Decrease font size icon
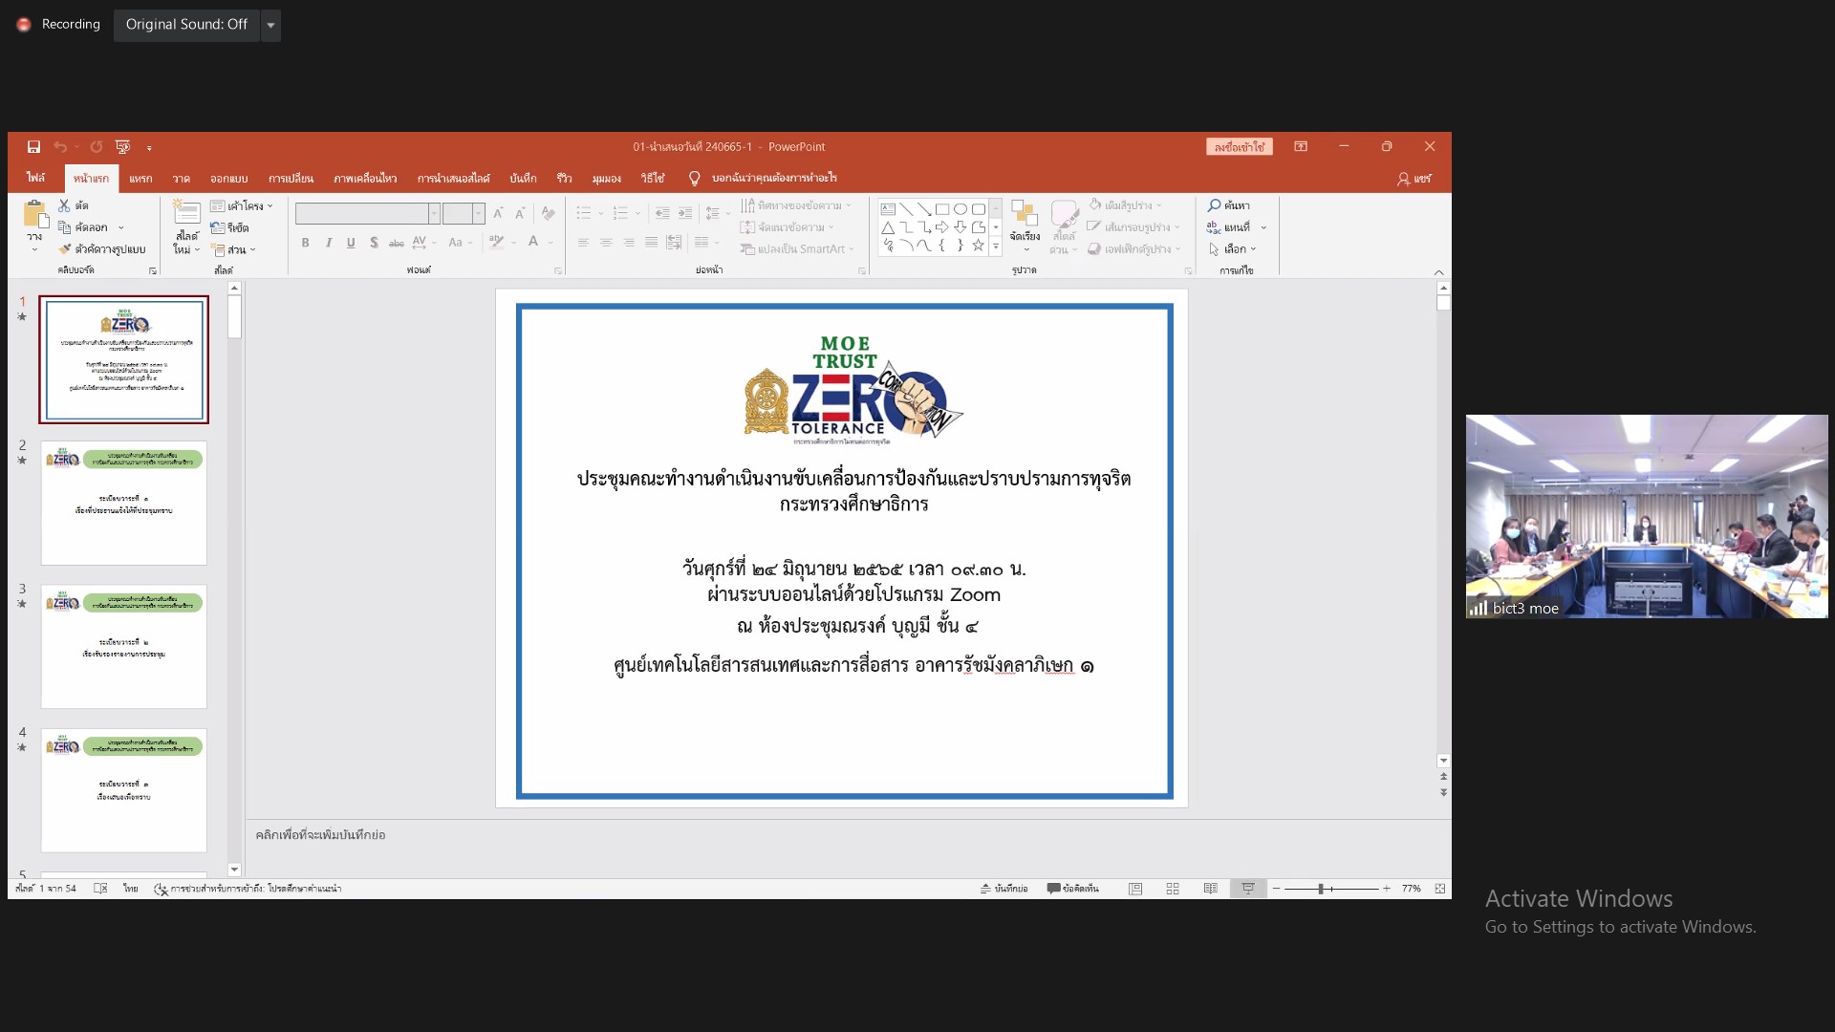Viewport: 1835px width, 1032px height. coord(520,213)
